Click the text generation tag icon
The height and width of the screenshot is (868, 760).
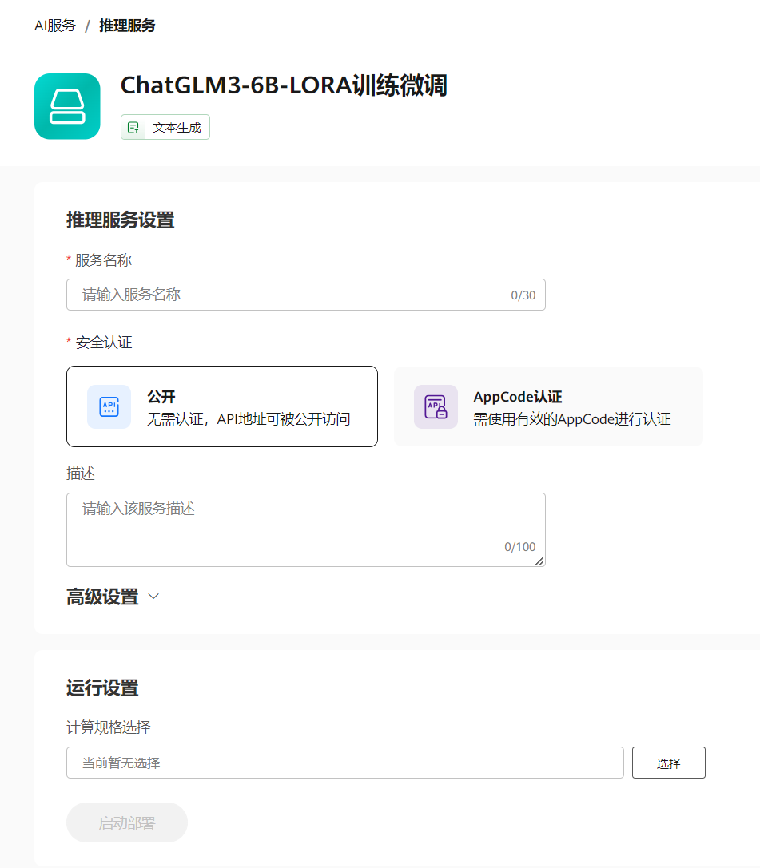pos(133,127)
